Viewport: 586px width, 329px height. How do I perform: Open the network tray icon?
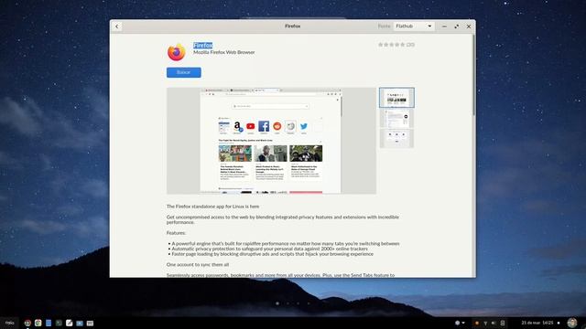[x=485, y=323]
